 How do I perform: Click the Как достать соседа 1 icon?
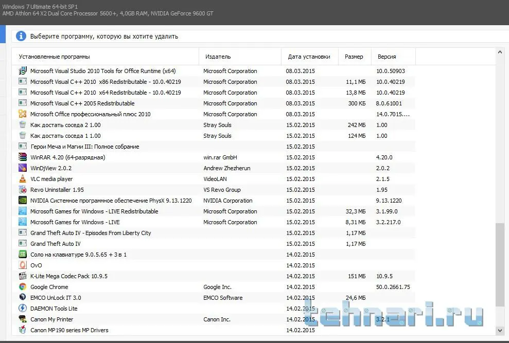[x=23, y=135]
